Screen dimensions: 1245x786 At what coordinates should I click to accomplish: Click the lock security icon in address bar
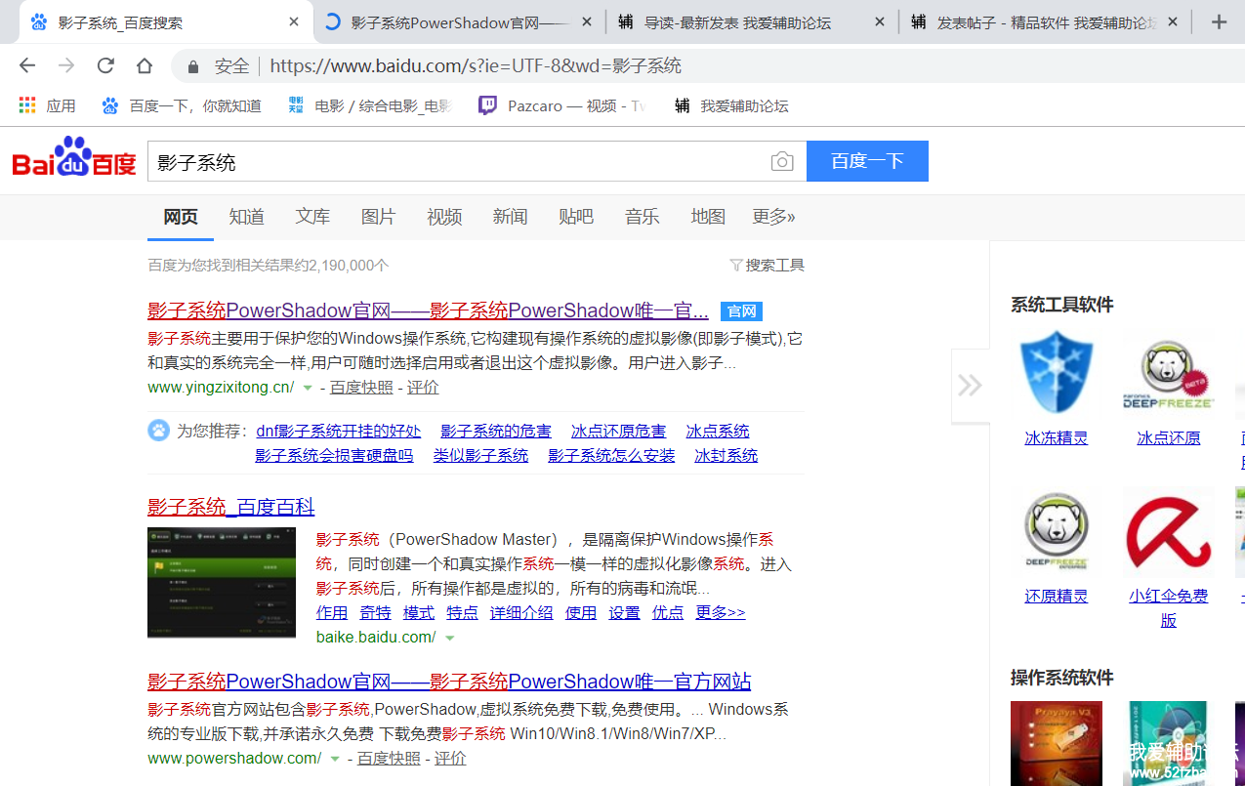(x=193, y=66)
